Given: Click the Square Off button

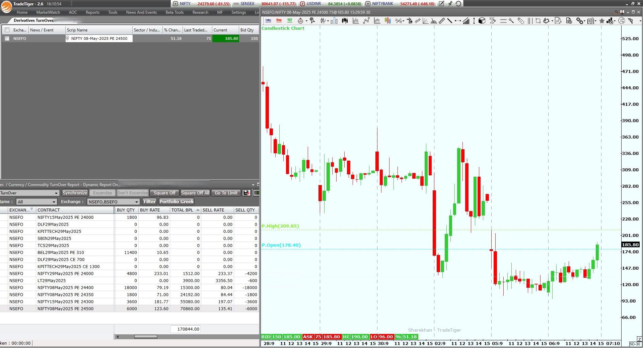Looking at the screenshot, I should 164,193.
